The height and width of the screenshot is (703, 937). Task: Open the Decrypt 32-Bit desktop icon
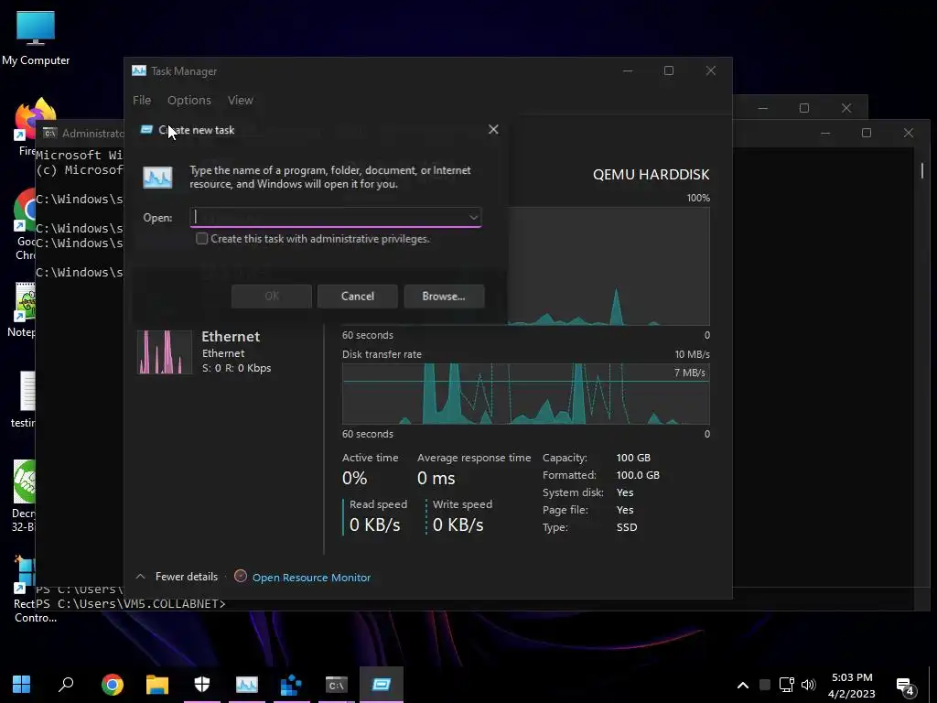[x=24, y=495]
